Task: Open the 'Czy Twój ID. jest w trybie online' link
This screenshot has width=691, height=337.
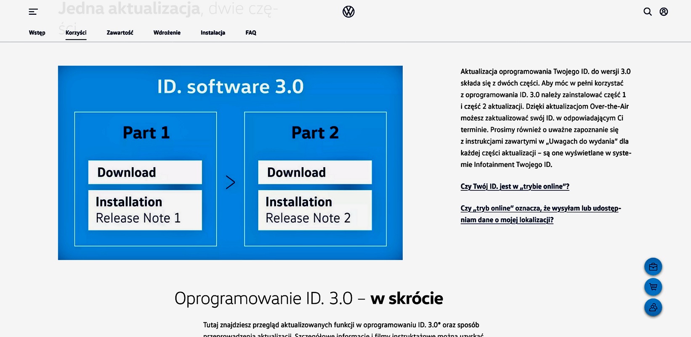Action: coord(515,187)
